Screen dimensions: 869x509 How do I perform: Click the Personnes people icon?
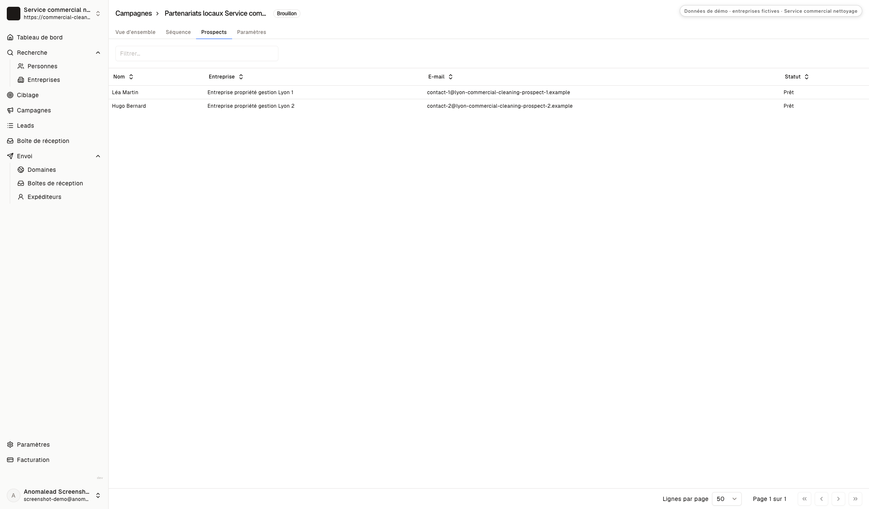(21, 66)
